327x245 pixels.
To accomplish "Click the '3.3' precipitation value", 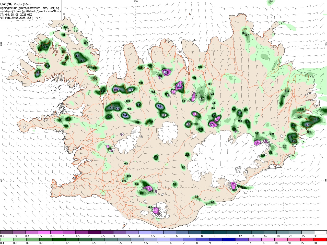I will click(290, 137).
